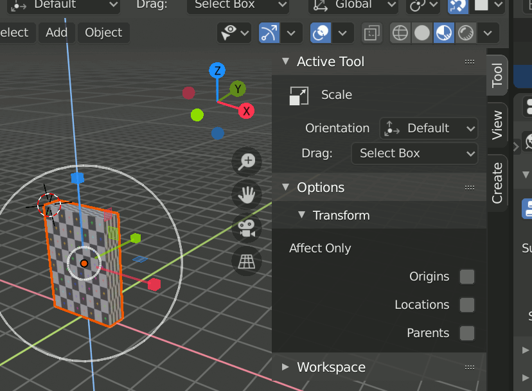532x391 pixels.
Task: Open the Orientation dropdown showing Default
Action: [429, 128]
